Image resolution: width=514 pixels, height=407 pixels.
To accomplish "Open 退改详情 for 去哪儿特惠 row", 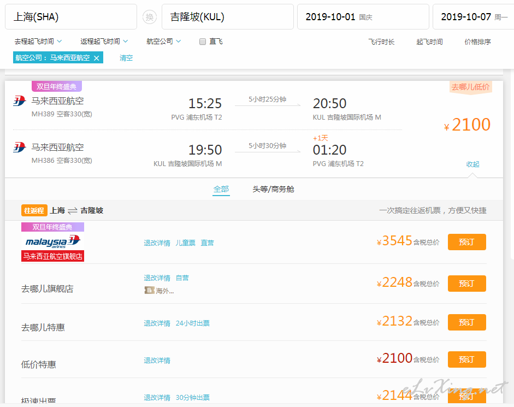I will 157,323.
